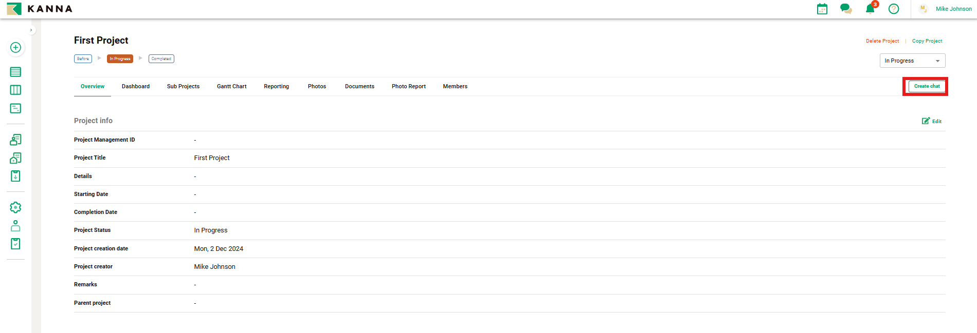Open the calendar icon in top bar

tap(822, 9)
